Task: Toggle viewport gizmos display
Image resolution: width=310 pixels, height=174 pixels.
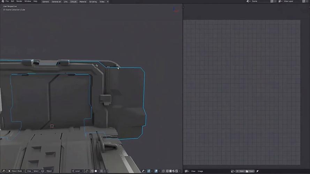Action: click(x=149, y=171)
